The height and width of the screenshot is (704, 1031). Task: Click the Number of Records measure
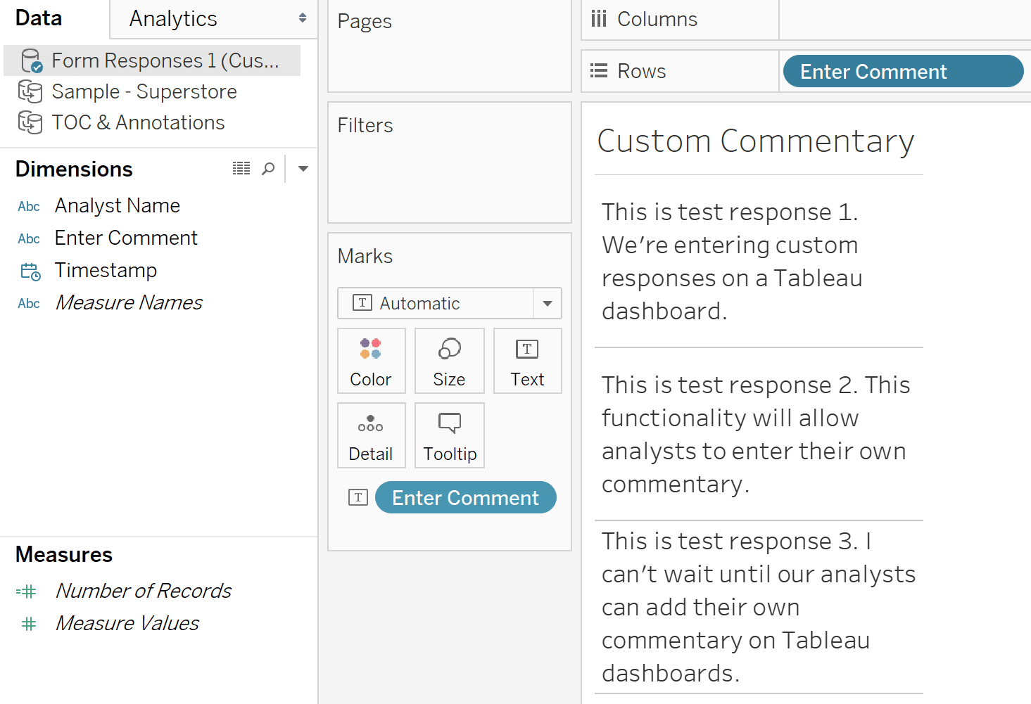click(x=143, y=591)
